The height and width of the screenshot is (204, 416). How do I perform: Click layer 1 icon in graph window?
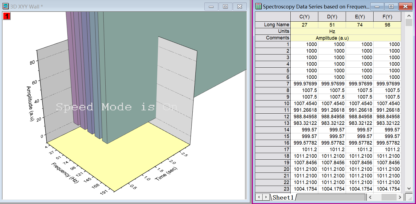(x=7, y=16)
